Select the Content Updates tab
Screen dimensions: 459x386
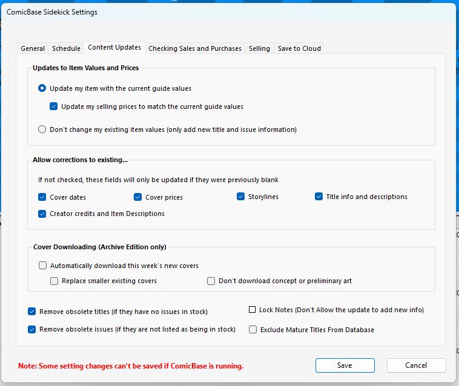(114, 47)
